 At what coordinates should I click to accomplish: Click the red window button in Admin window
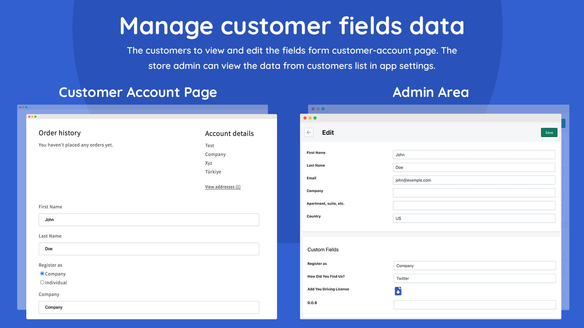tap(305, 118)
